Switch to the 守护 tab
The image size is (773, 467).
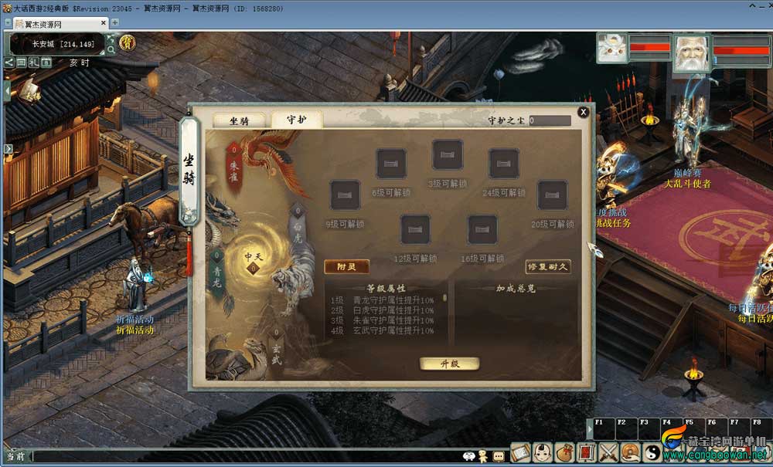296,119
